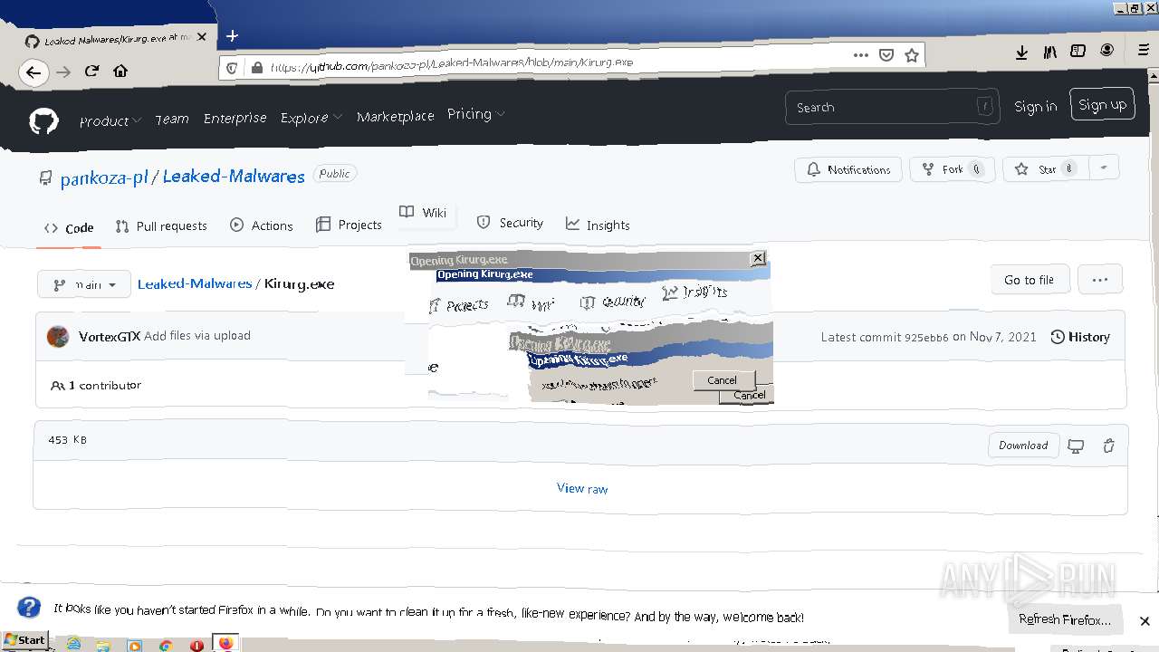Star this repository
1159x652 pixels.
(x=1045, y=169)
